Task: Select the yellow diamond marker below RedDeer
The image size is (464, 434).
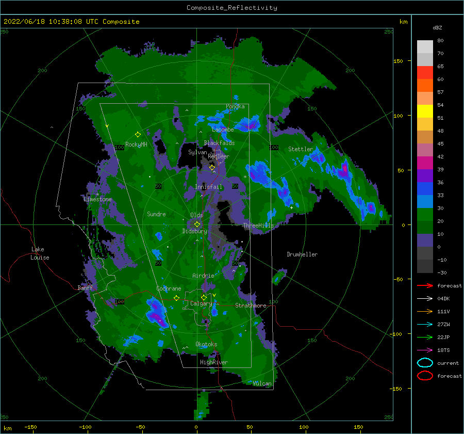Action: point(212,168)
